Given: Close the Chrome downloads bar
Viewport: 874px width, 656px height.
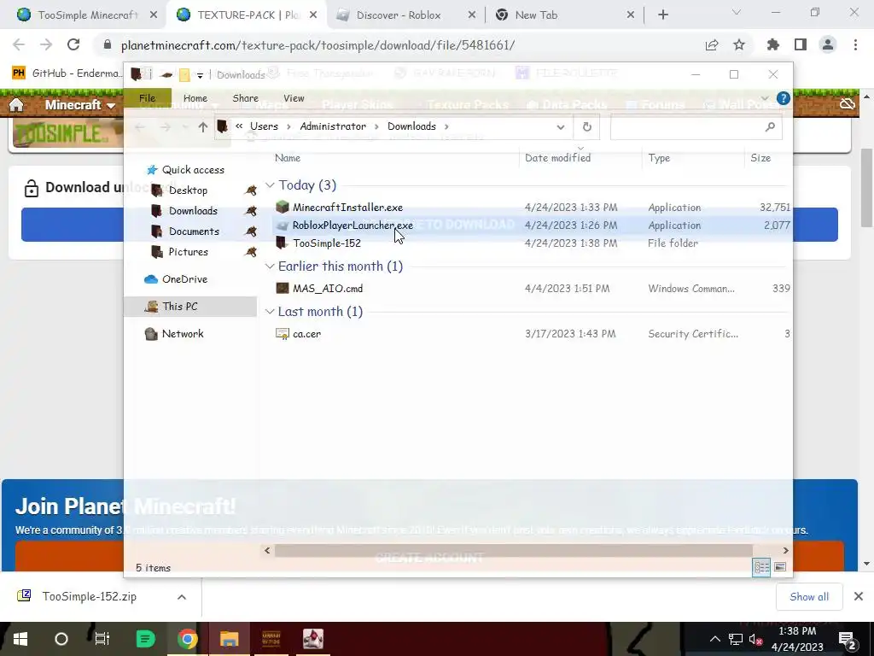Looking at the screenshot, I should (x=859, y=597).
